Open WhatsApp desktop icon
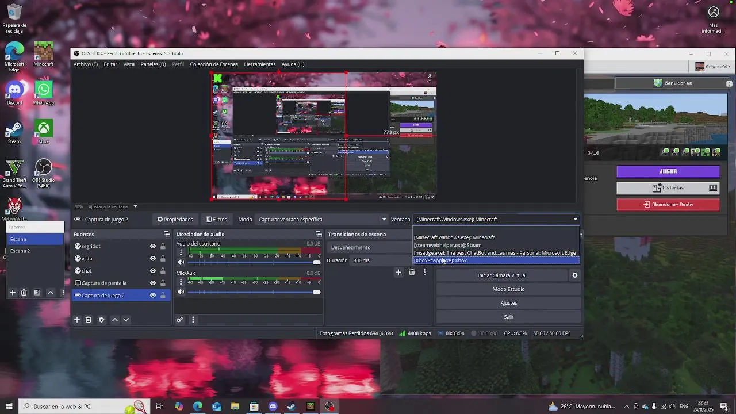This screenshot has height=414, width=736. pos(43,93)
